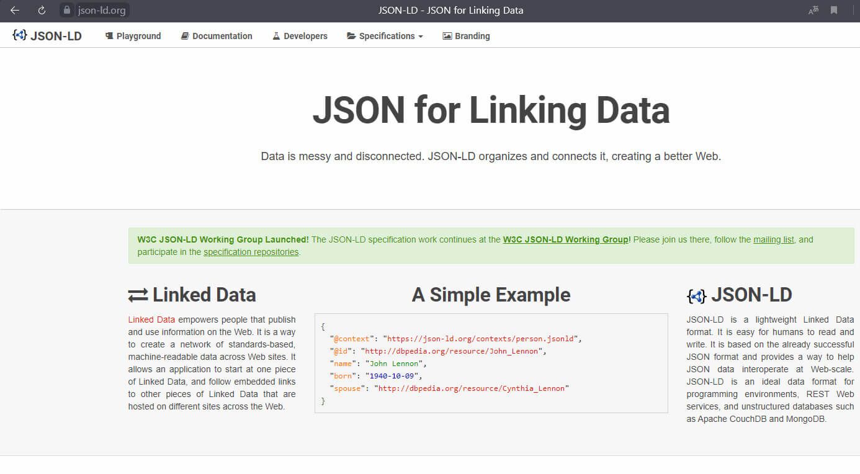This screenshot has height=474, width=860.
Task: Click the braces logo beside the JSON-LD heading
Action: [x=696, y=296]
